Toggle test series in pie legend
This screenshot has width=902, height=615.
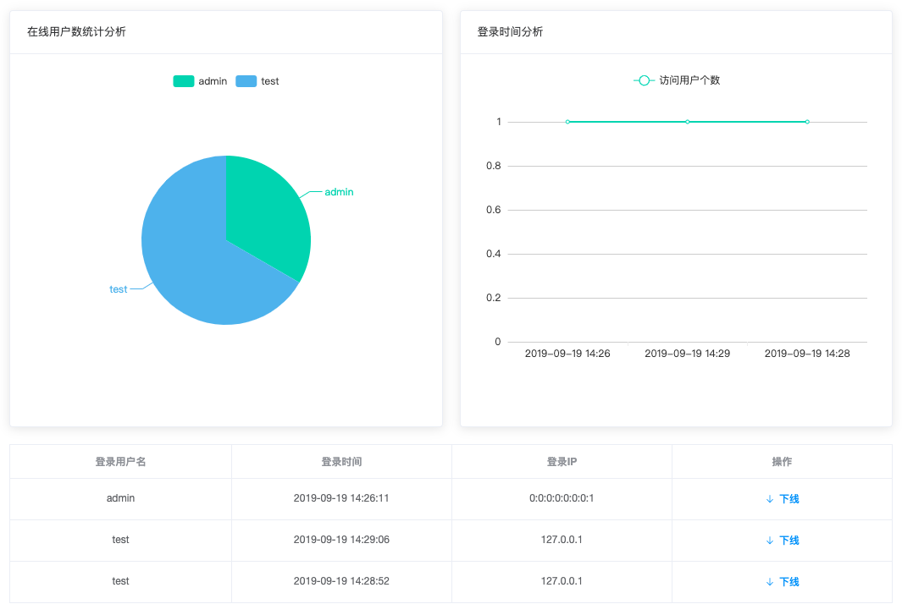click(257, 81)
